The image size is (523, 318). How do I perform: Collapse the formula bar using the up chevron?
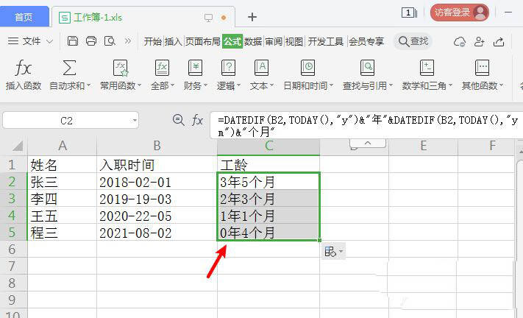[x=368, y=143]
